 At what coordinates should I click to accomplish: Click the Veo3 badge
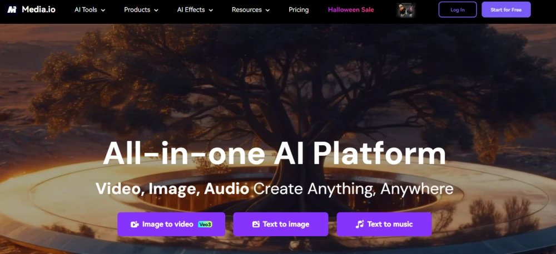point(205,224)
